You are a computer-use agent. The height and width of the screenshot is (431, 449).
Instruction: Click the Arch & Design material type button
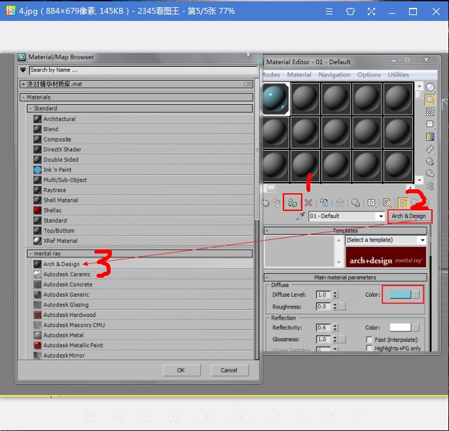[x=409, y=216]
